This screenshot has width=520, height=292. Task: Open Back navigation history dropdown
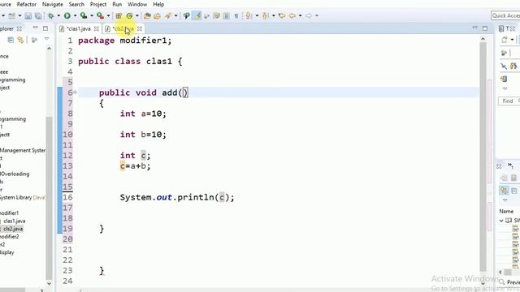click(300, 15)
